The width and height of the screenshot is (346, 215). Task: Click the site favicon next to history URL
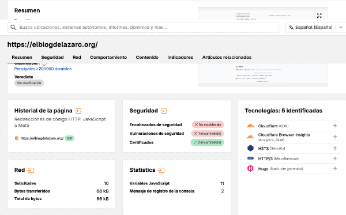[16, 138]
